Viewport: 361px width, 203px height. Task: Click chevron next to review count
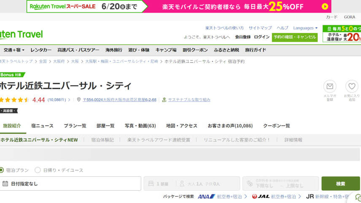[x=69, y=100]
